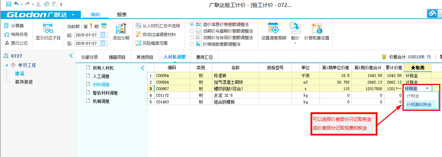Image resolution: width=442 pixels, height=157 pixels.
Task: Click 从人材机汇总中选择 button
Action: [158, 26]
